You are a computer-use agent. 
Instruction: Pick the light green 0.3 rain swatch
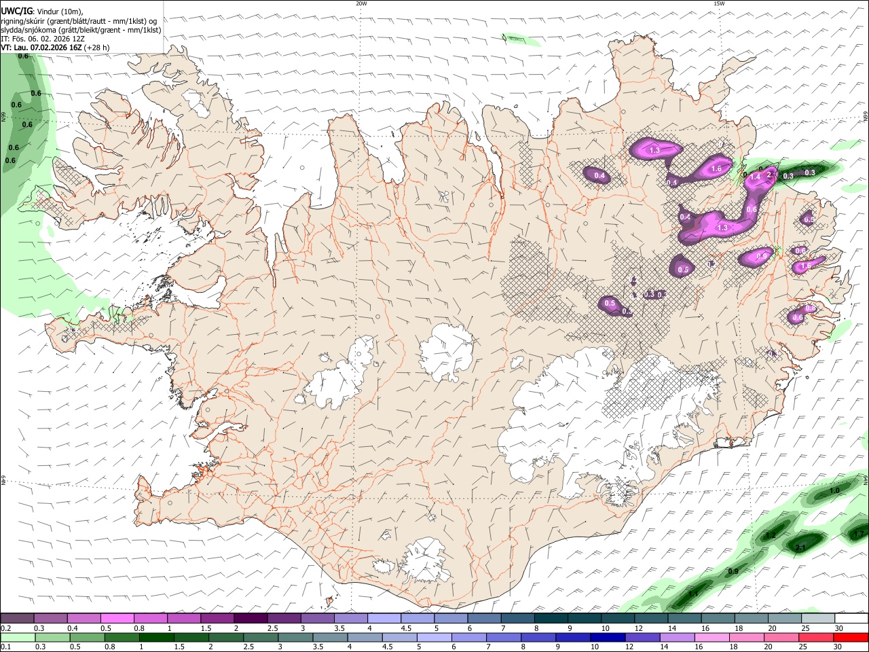[52, 637]
